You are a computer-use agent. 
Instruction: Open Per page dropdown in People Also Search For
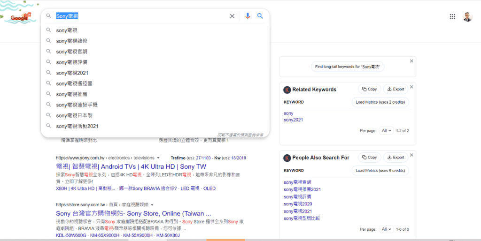(386, 229)
